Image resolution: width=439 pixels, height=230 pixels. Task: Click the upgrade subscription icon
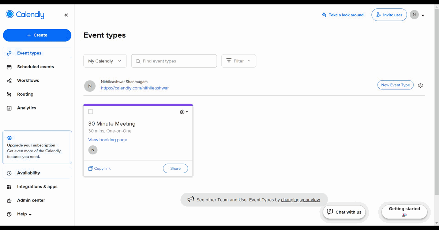pos(10,138)
